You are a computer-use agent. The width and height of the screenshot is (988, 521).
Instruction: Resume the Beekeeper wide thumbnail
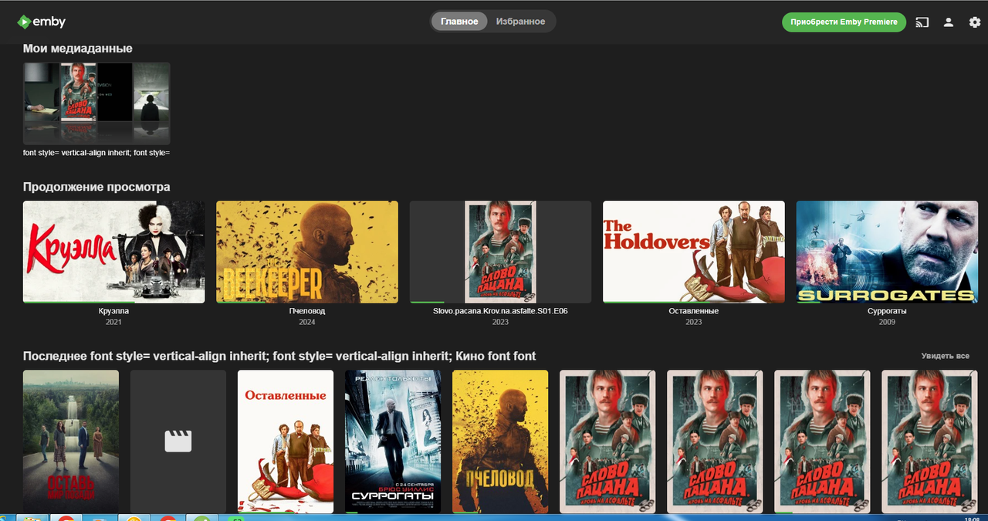(x=307, y=252)
